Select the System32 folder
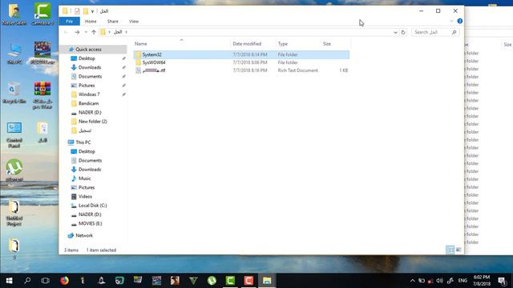This screenshot has height=288, width=513. click(x=241, y=54)
